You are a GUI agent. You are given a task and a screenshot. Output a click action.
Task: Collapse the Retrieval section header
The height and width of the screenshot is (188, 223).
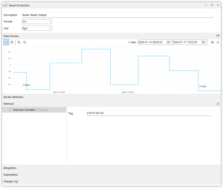click(x=111, y=104)
